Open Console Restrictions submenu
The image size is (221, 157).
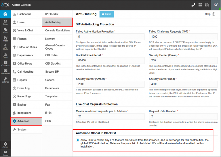tap(57, 31)
